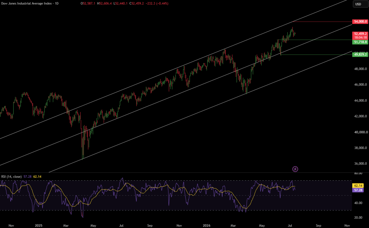Click the separator between chart and RSI pane
Screen dimensions: 369x228
176,173
